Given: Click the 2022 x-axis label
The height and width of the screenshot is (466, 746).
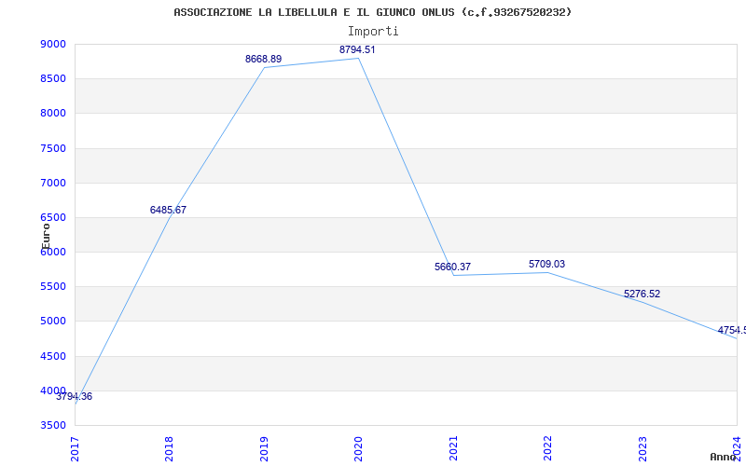Looking at the screenshot, I should (547, 448).
